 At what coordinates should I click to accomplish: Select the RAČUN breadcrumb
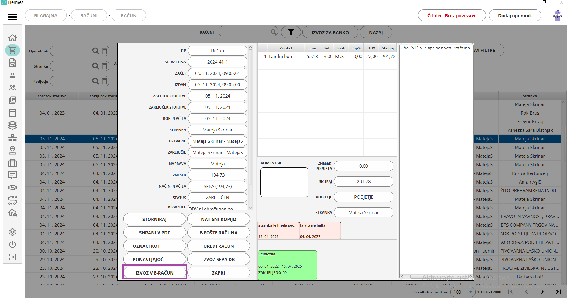coord(128,15)
